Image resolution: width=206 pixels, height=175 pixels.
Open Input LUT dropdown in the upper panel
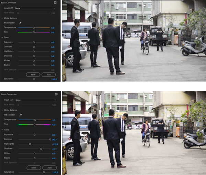click(35, 8)
